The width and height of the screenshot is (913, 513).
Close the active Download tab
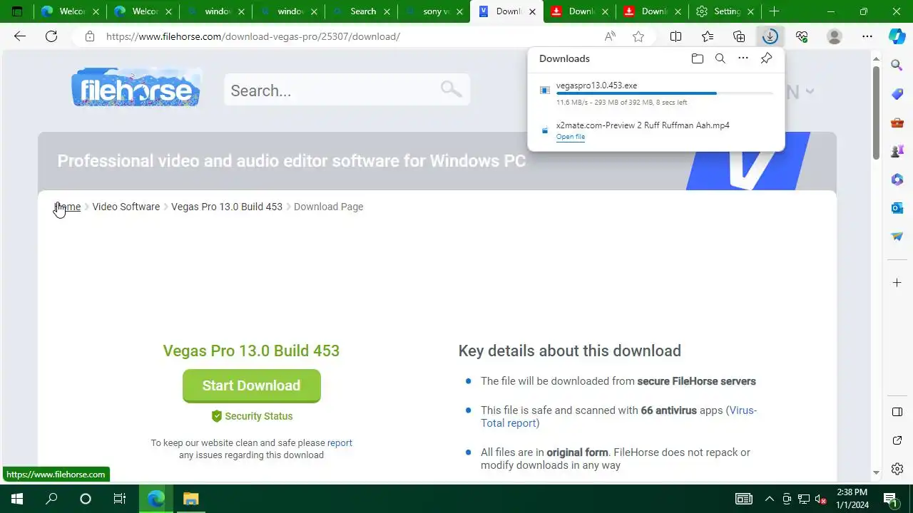pos(532,11)
